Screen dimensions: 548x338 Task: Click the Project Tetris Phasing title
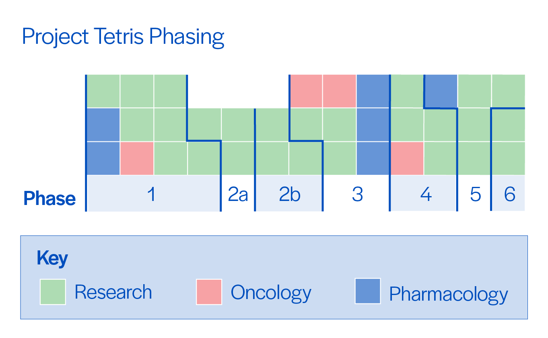tap(123, 37)
